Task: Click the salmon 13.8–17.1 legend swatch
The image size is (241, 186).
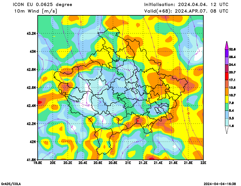Action: (x=227, y=84)
